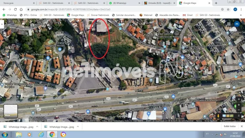Open IPTU - Online bookmark

(x=28, y=15)
